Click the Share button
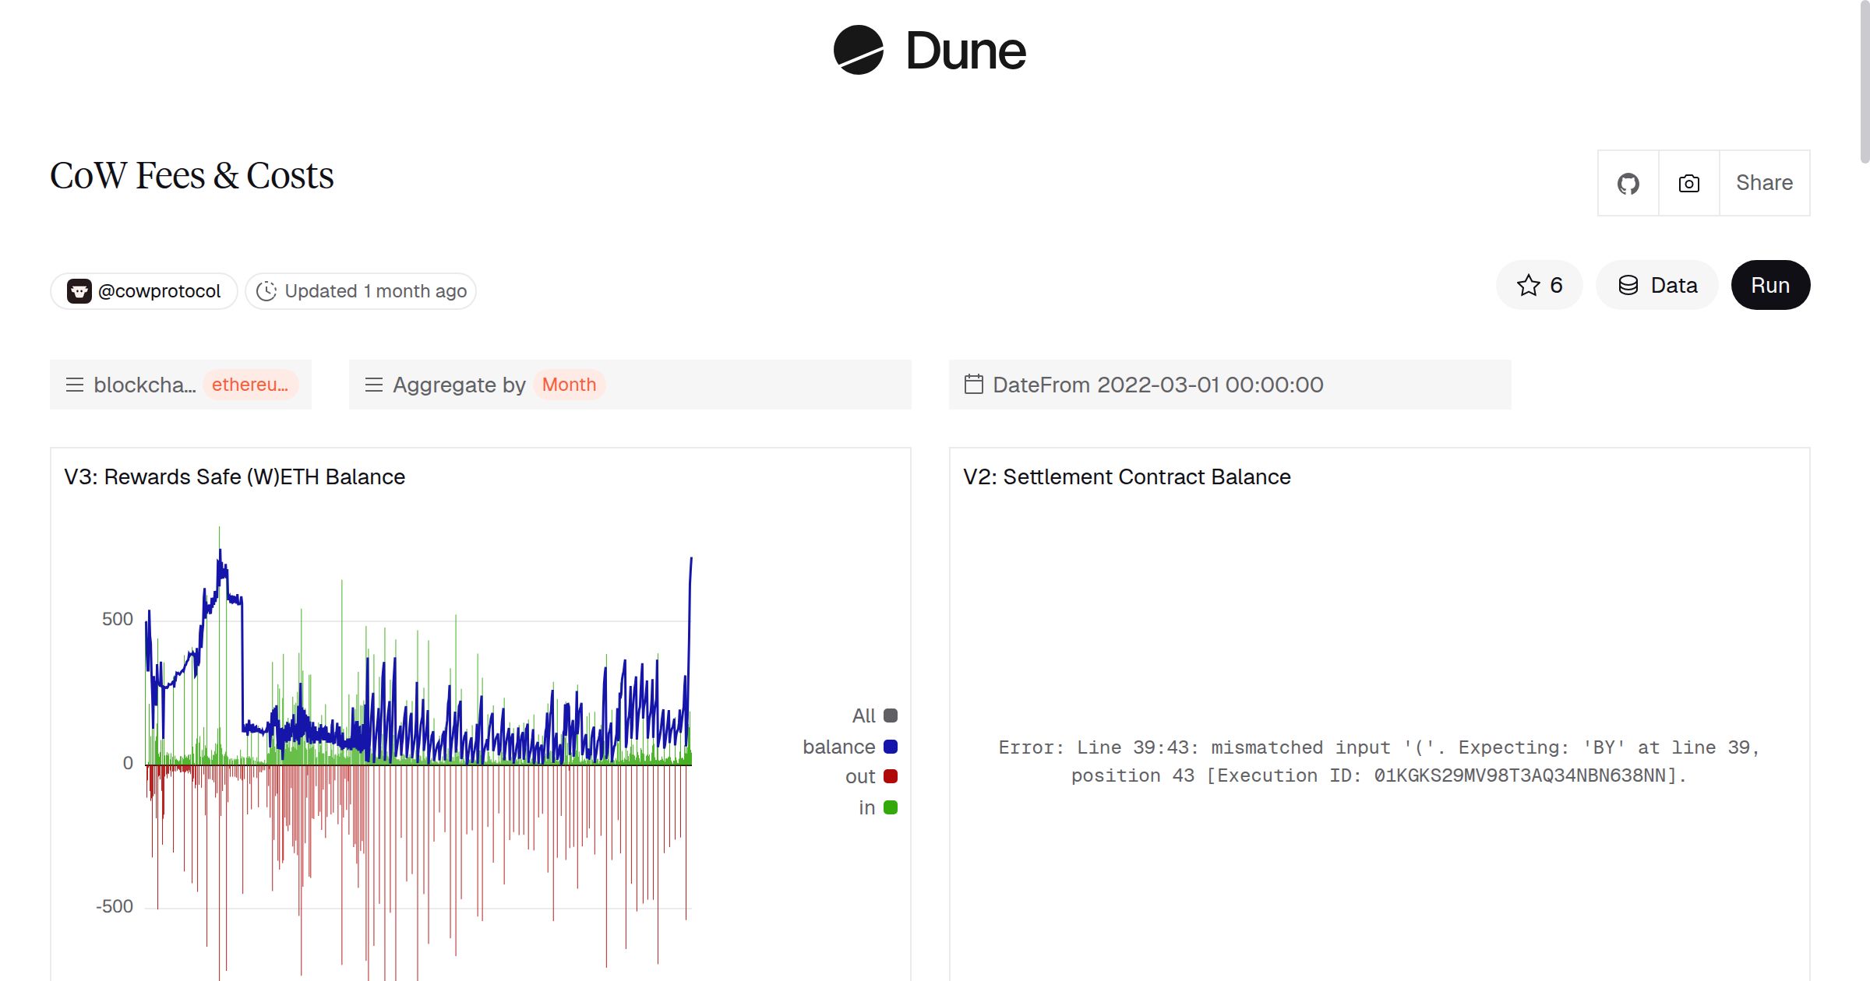The height and width of the screenshot is (981, 1870). tap(1763, 182)
